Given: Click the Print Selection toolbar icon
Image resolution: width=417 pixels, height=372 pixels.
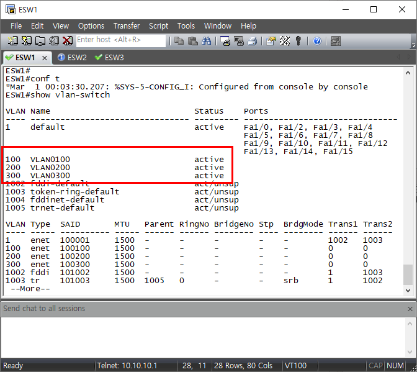Looking at the screenshot, I should (x=239, y=41).
